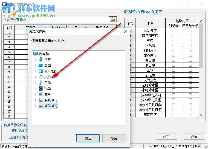Expand the 图片 folder node

pyautogui.click(x=35, y=94)
